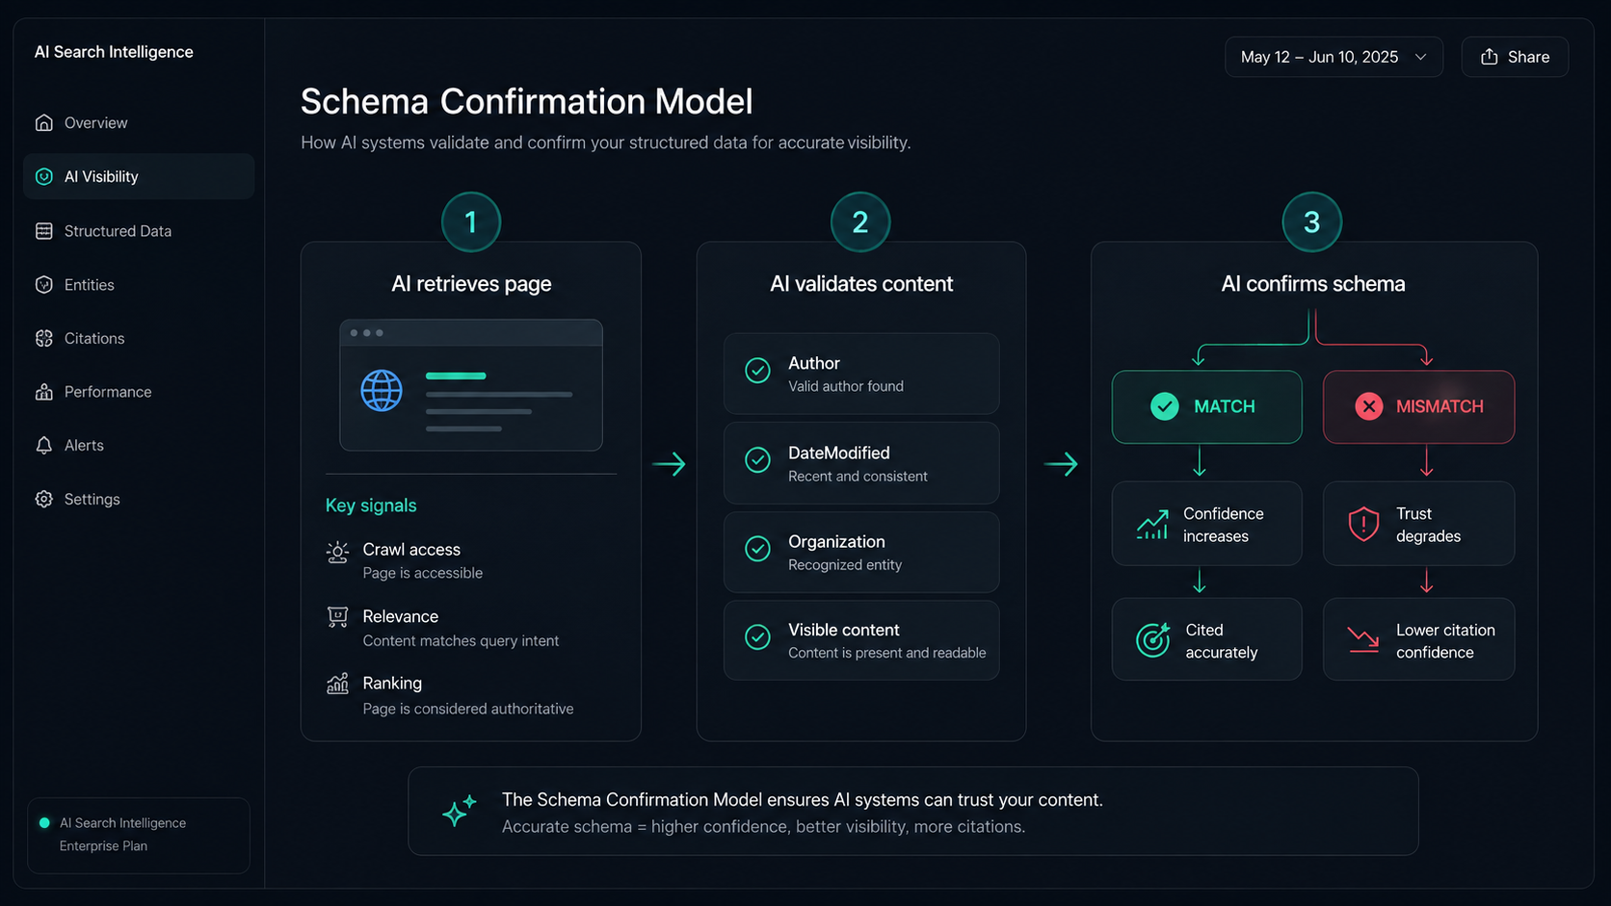Click the Performance icon in sidebar
Viewport: 1611px width, 906px height.
pos(43,392)
